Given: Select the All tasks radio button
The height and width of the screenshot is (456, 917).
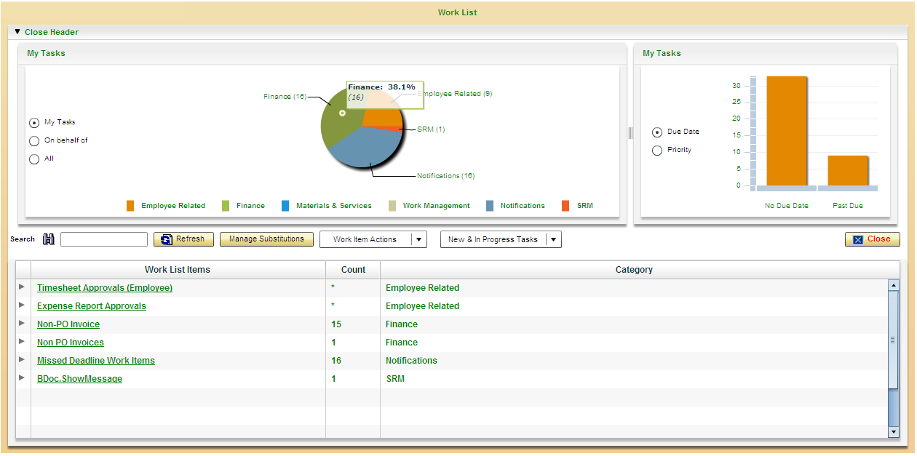Looking at the screenshot, I should [34, 159].
